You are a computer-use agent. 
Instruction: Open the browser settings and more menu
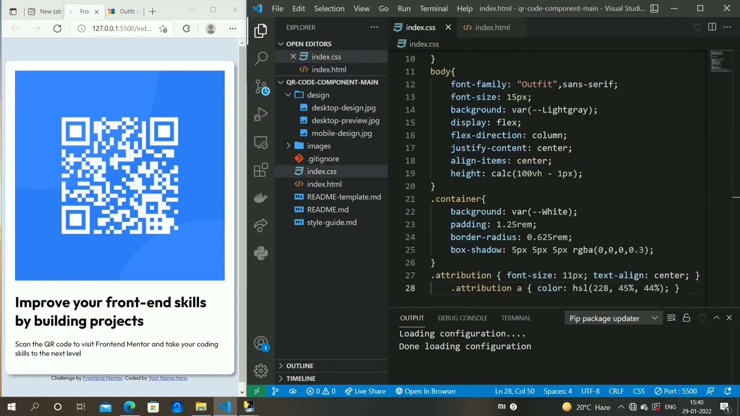coord(232,28)
